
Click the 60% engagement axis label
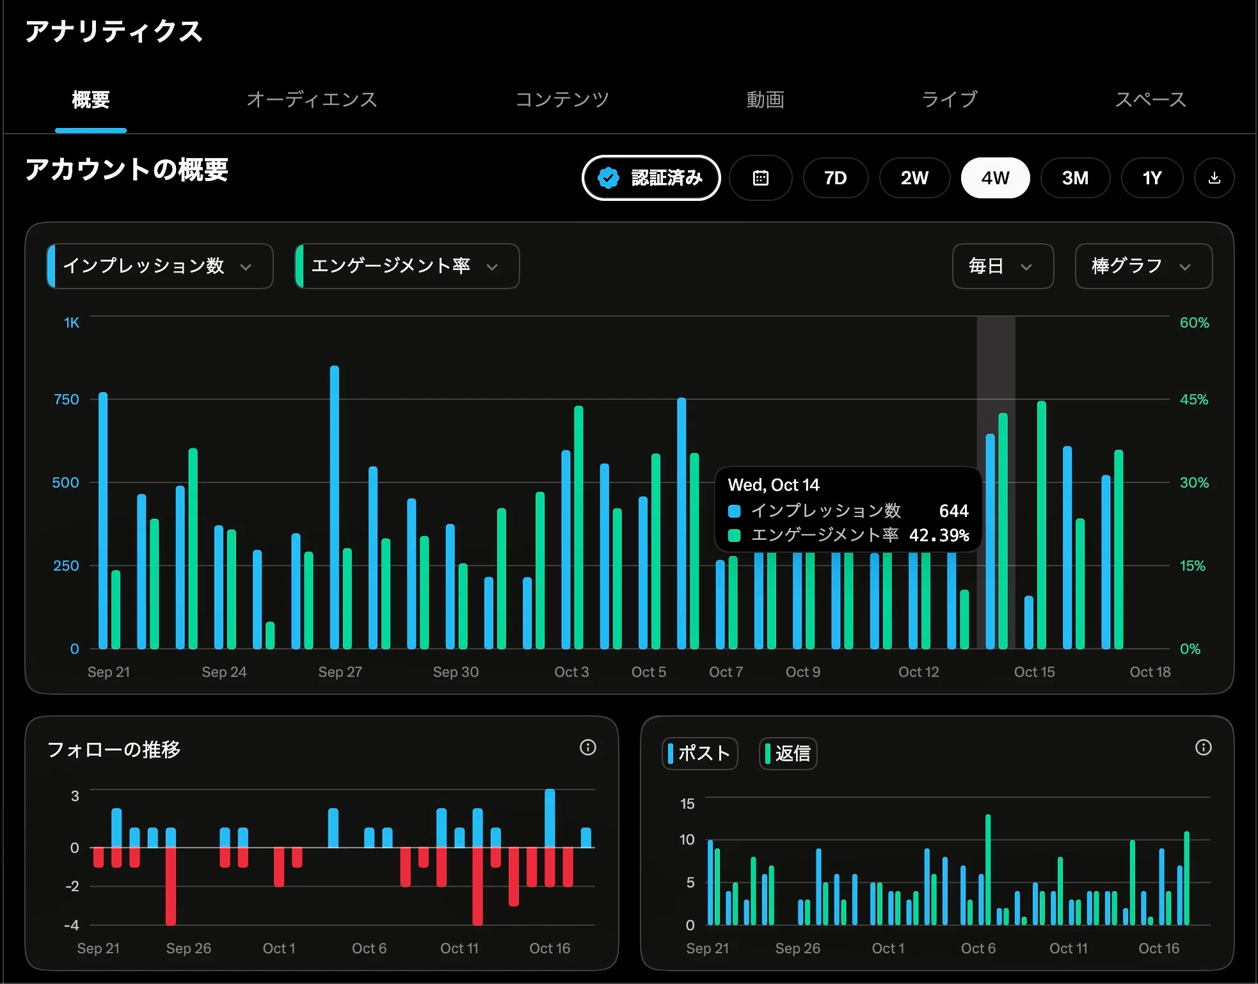pos(1194,322)
